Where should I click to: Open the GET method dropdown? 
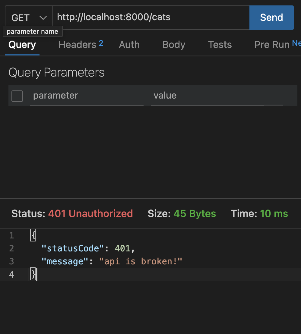click(x=29, y=17)
